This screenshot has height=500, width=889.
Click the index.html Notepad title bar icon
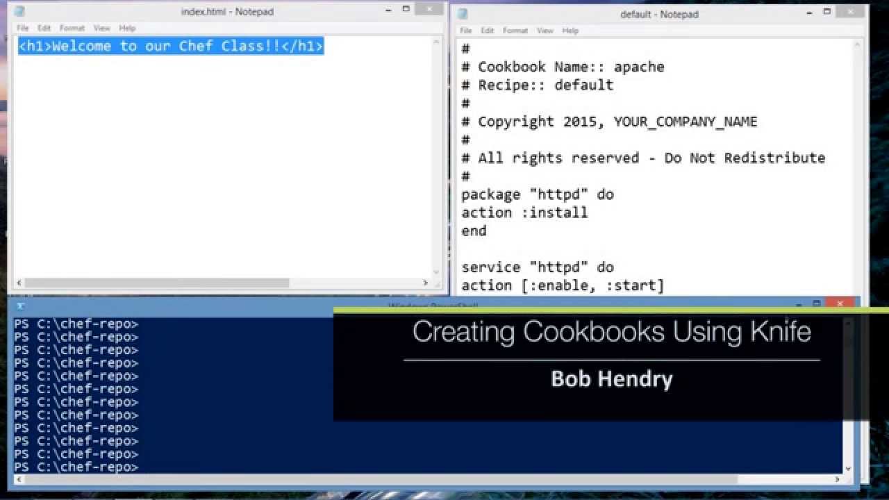[19, 11]
